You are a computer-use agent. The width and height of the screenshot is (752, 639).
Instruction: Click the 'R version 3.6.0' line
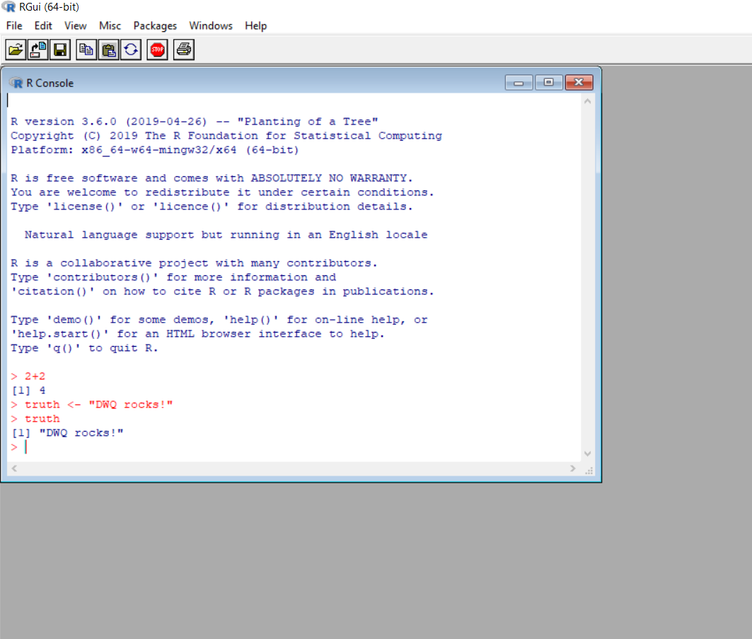click(195, 122)
